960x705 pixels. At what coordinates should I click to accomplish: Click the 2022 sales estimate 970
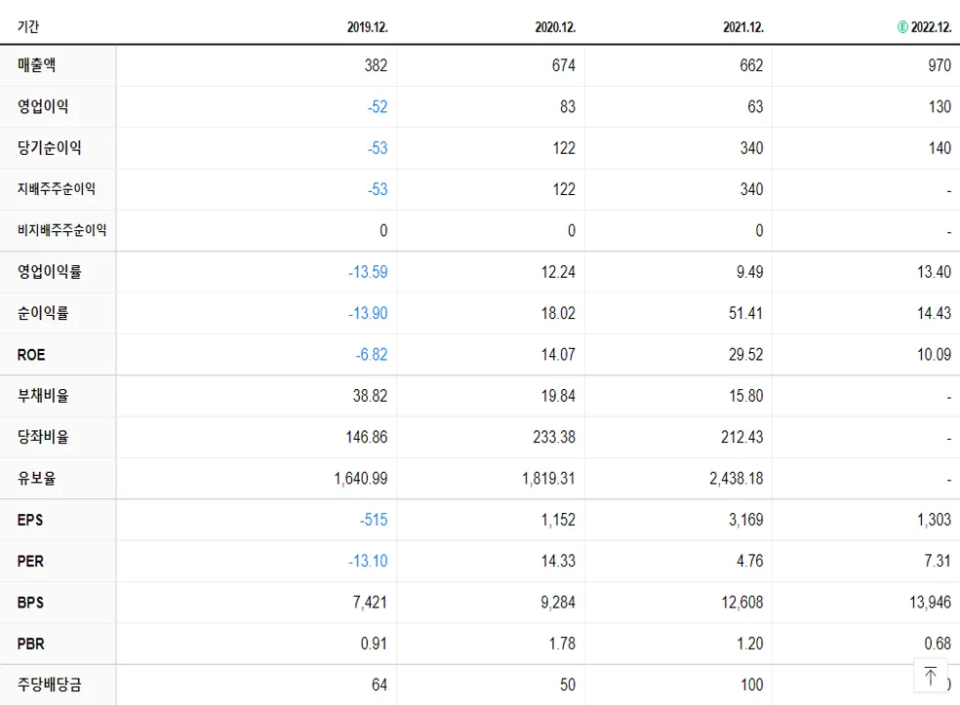940,65
